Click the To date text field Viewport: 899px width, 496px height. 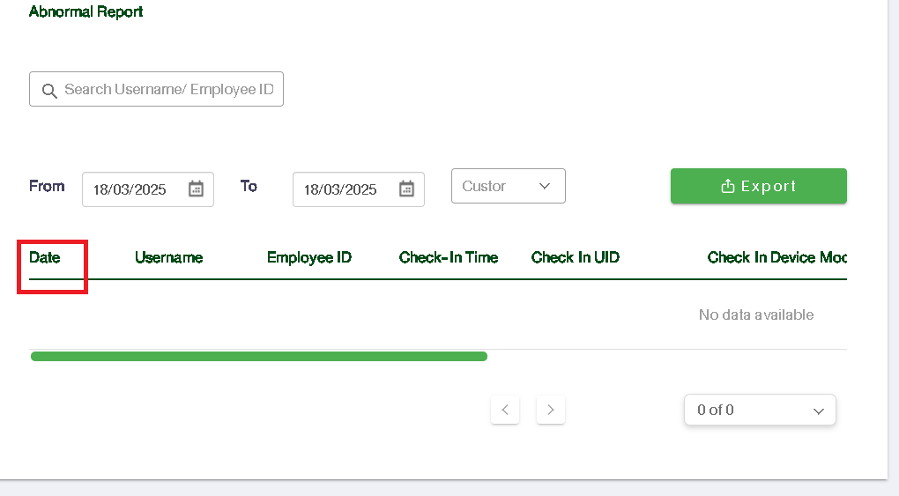[341, 189]
